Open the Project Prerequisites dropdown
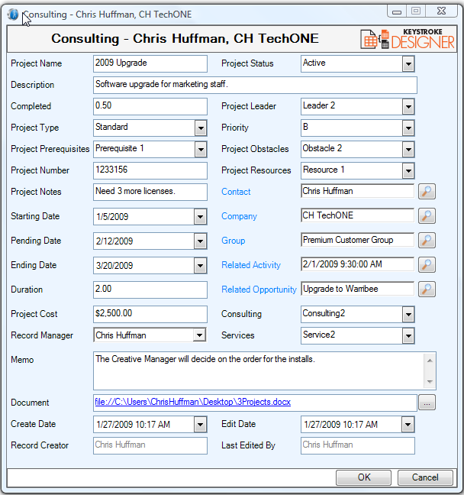464x495 pixels. (x=201, y=150)
